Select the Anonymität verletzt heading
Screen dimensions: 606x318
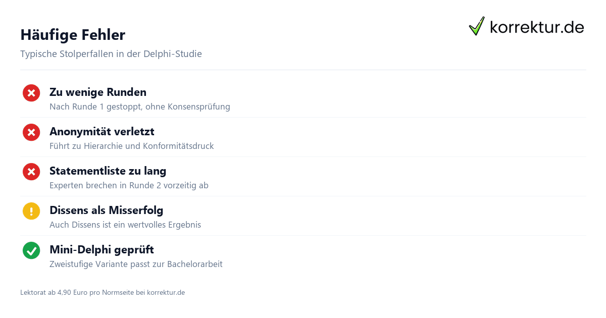[102, 132]
